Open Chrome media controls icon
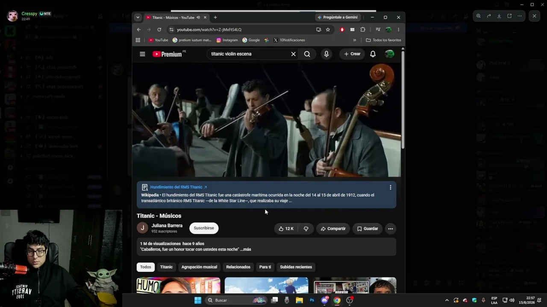 point(378,29)
